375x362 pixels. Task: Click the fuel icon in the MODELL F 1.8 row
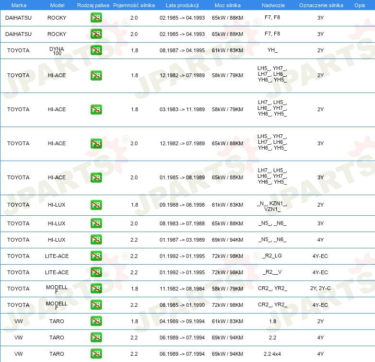96,288
